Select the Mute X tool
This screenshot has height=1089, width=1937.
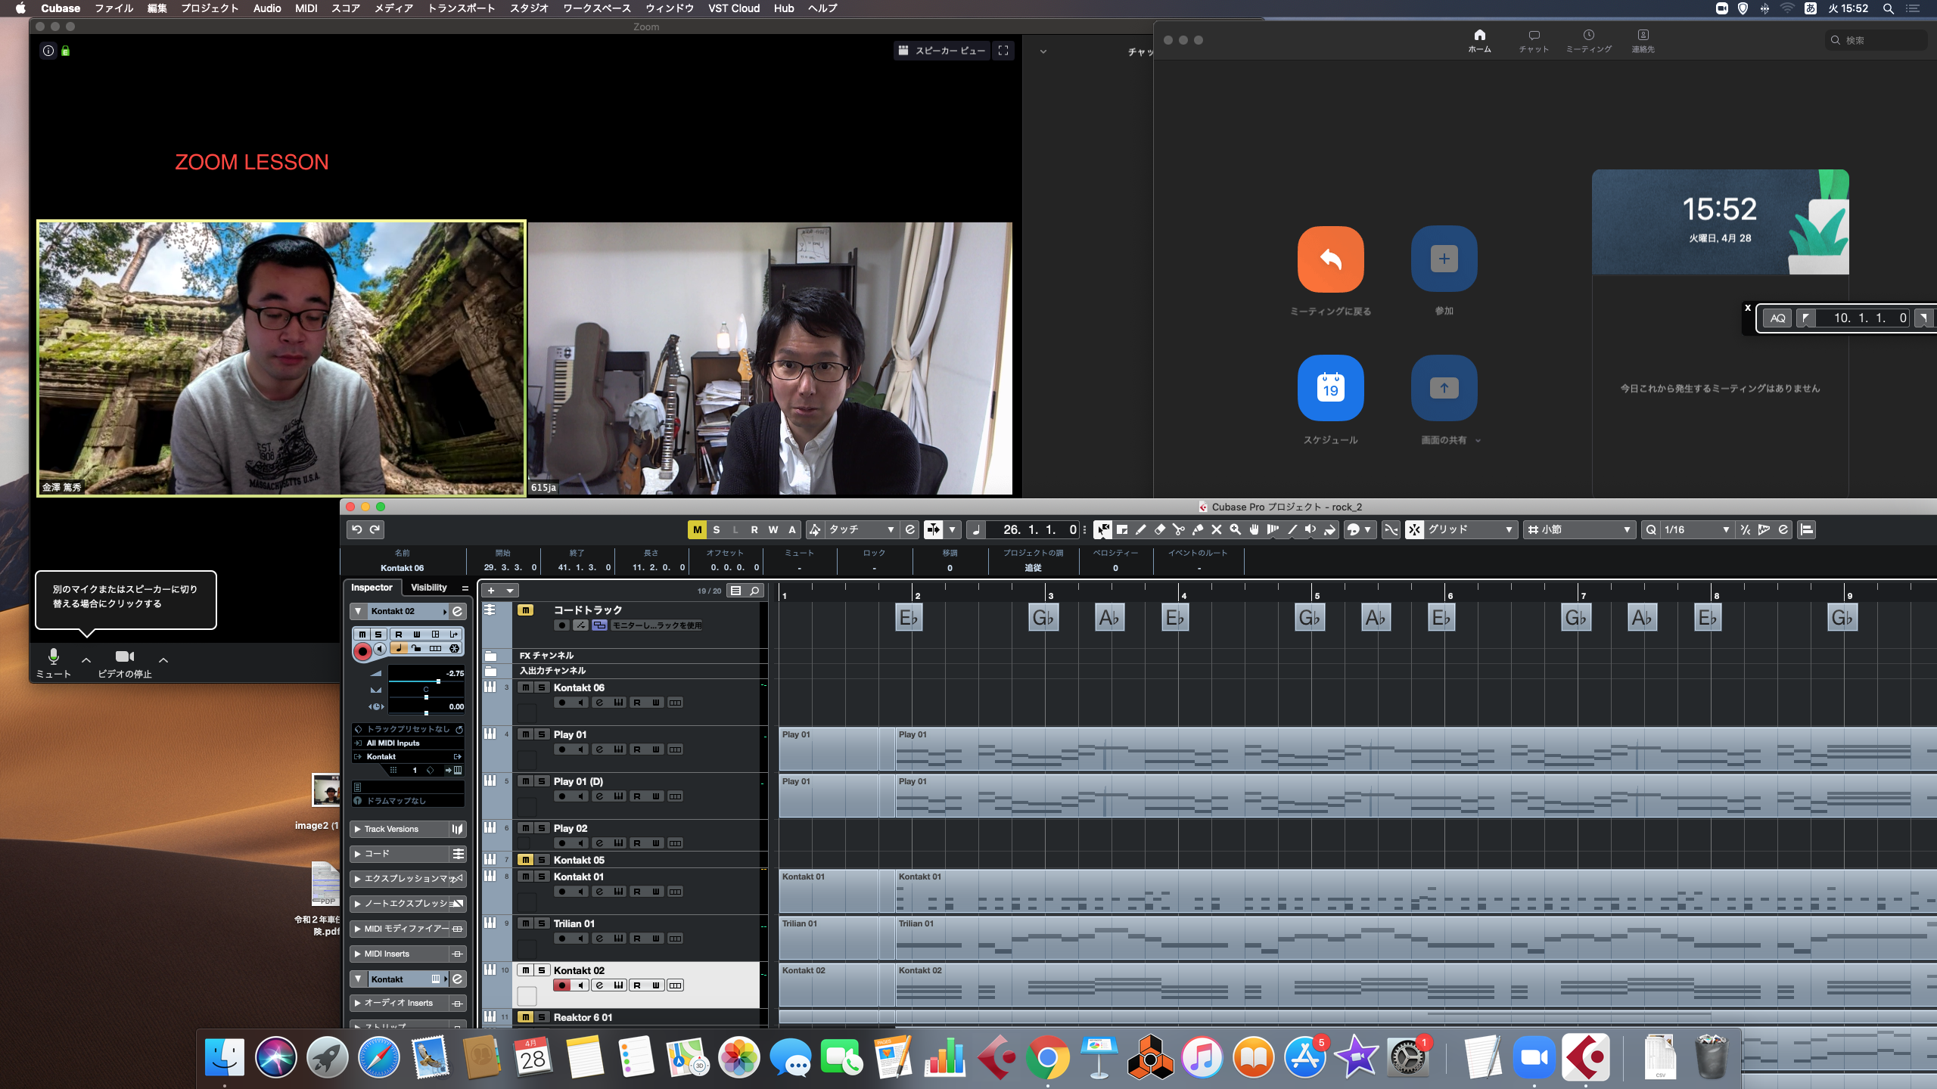(x=1217, y=529)
